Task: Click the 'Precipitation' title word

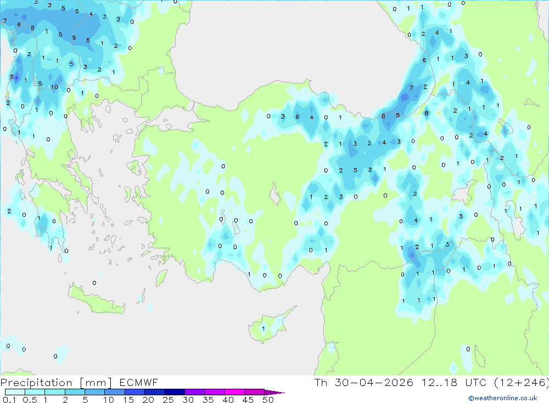Action: pyautogui.click(x=36, y=382)
